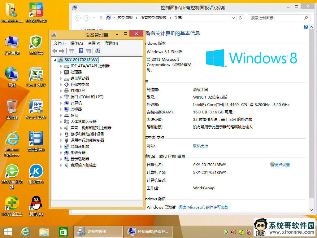Open the 联机支持 website link

coord(201,146)
